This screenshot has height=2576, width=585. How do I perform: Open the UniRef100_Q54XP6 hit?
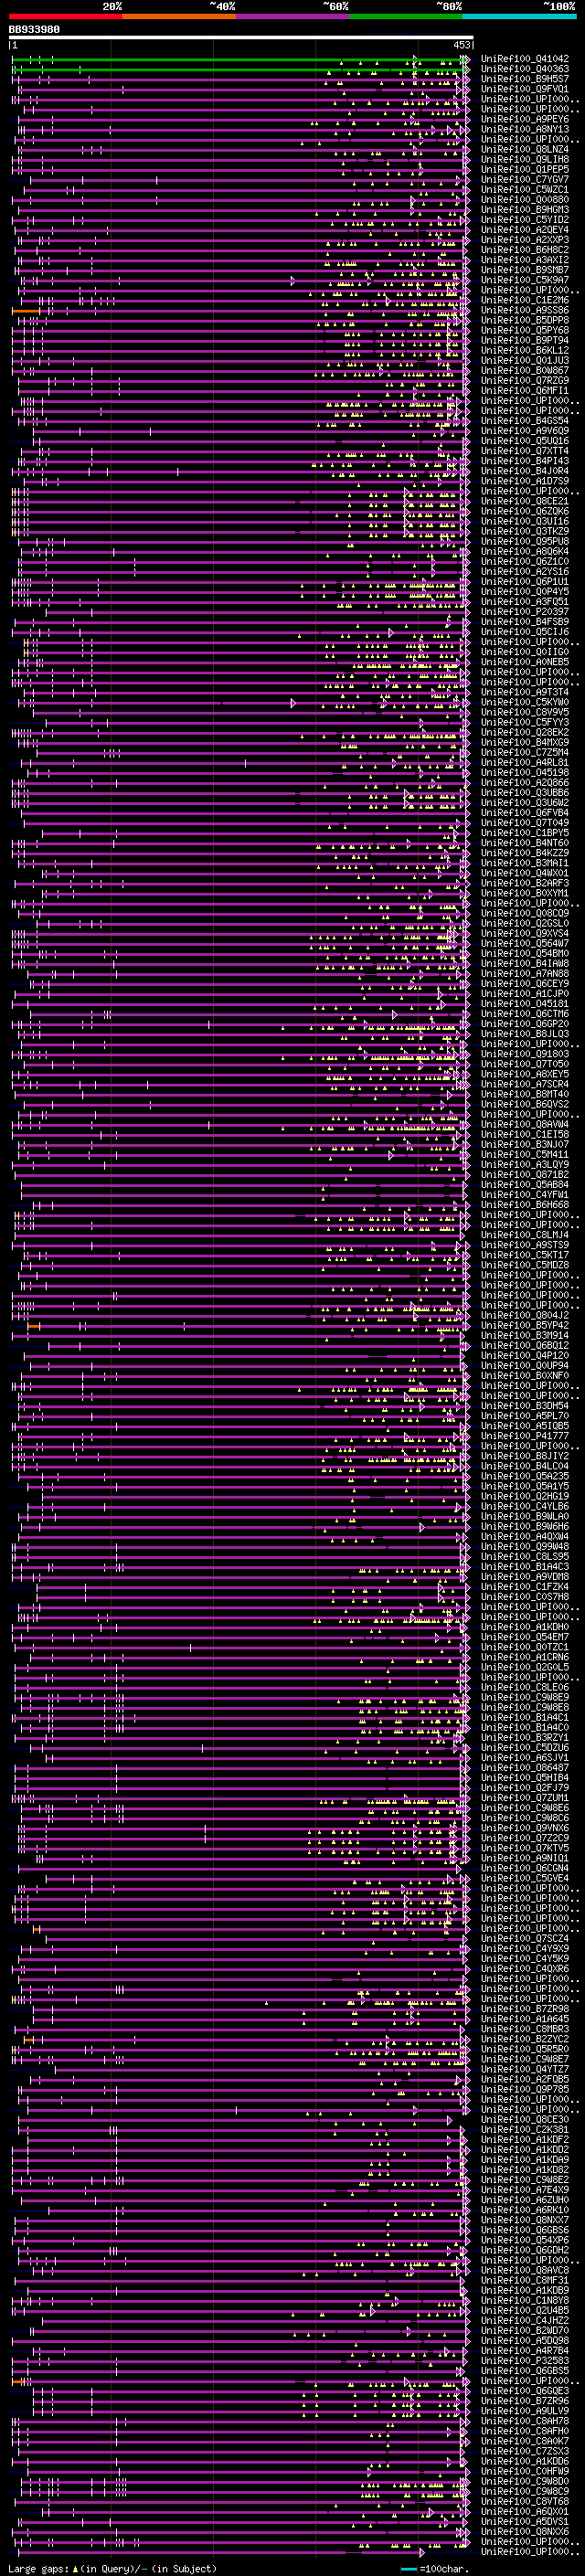(525, 2240)
